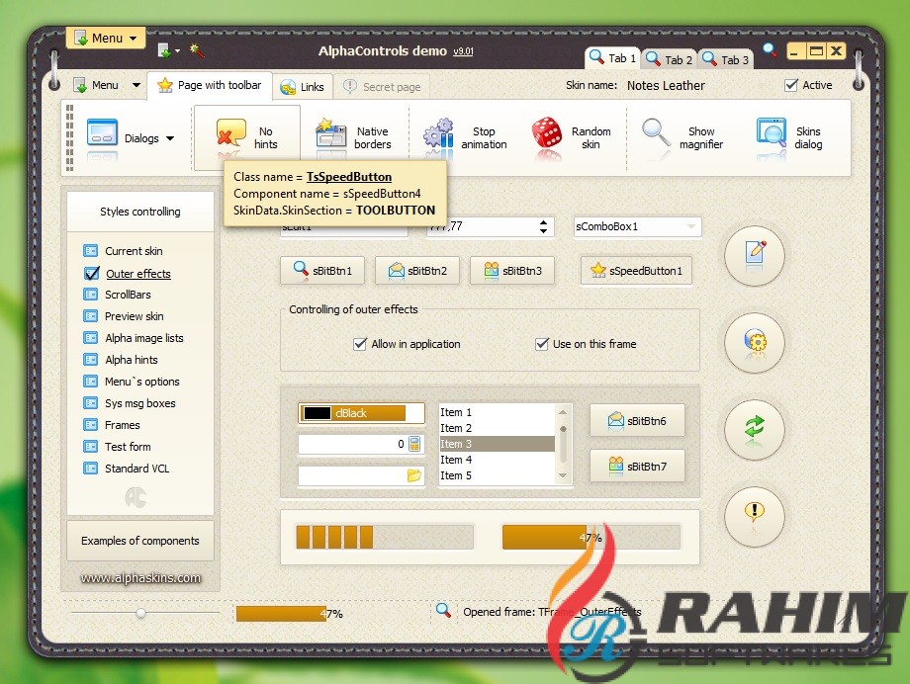This screenshot has width=910, height=684.
Task: Switch to Tab 3
Action: click(725, 59)
